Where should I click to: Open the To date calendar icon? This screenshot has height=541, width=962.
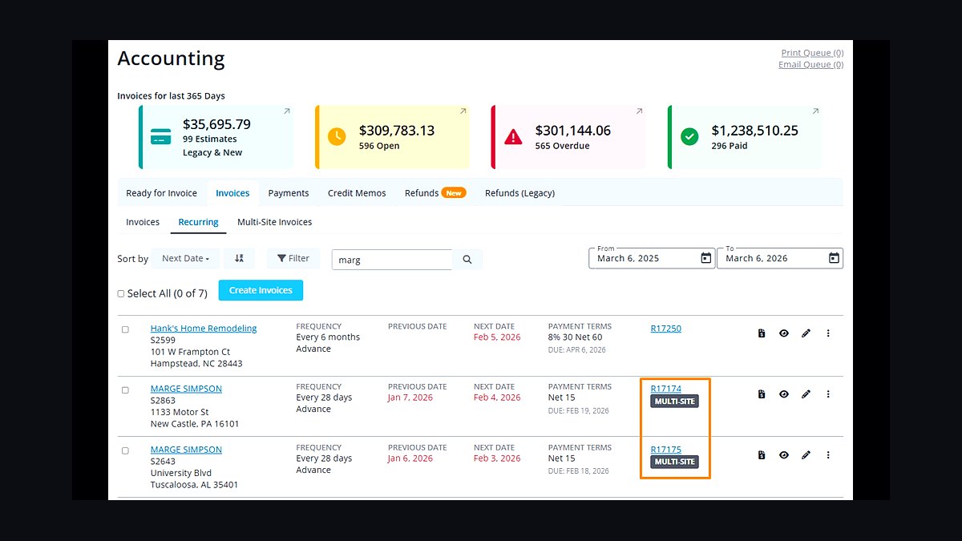pyautogui.click(x=834, y=258)
